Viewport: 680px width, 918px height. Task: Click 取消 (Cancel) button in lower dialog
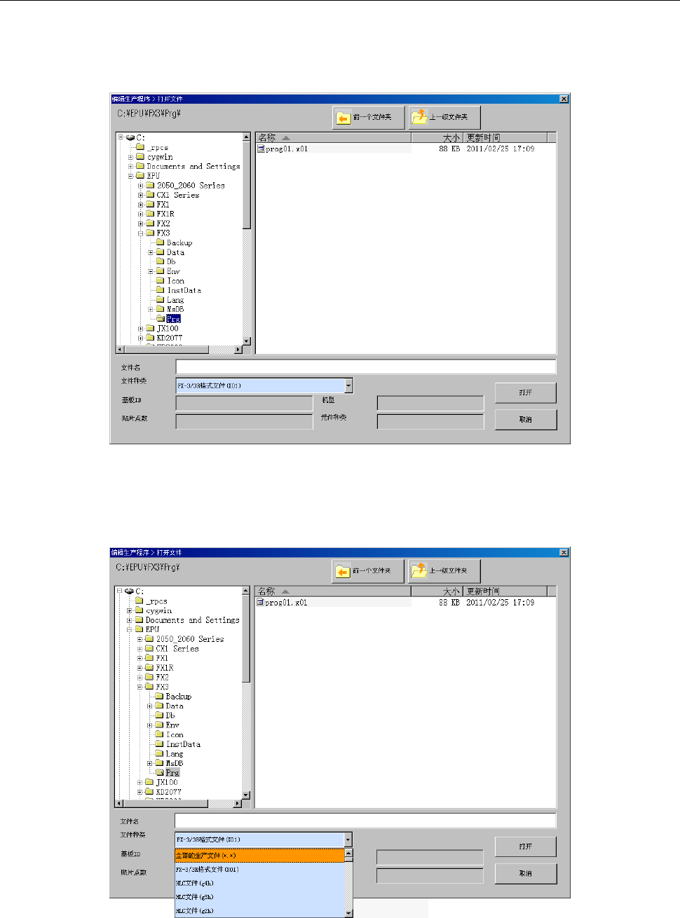[526, 873]
